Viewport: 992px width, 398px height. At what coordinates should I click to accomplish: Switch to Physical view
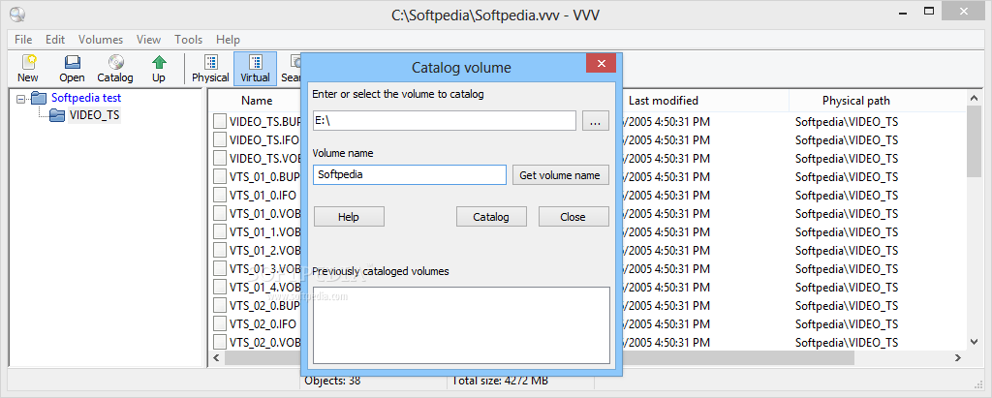click(x=210, y=69)
